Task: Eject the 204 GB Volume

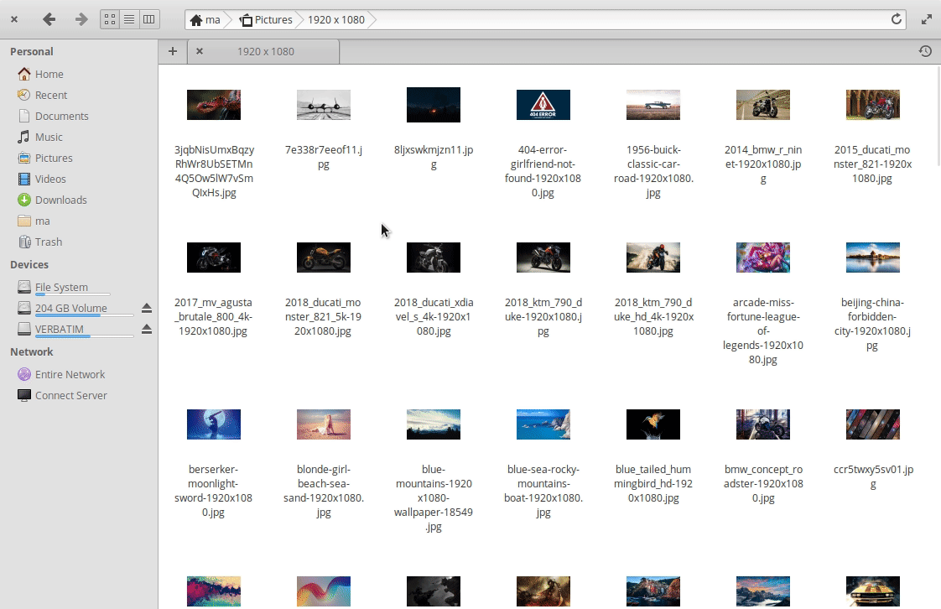Action: [147, 309]
